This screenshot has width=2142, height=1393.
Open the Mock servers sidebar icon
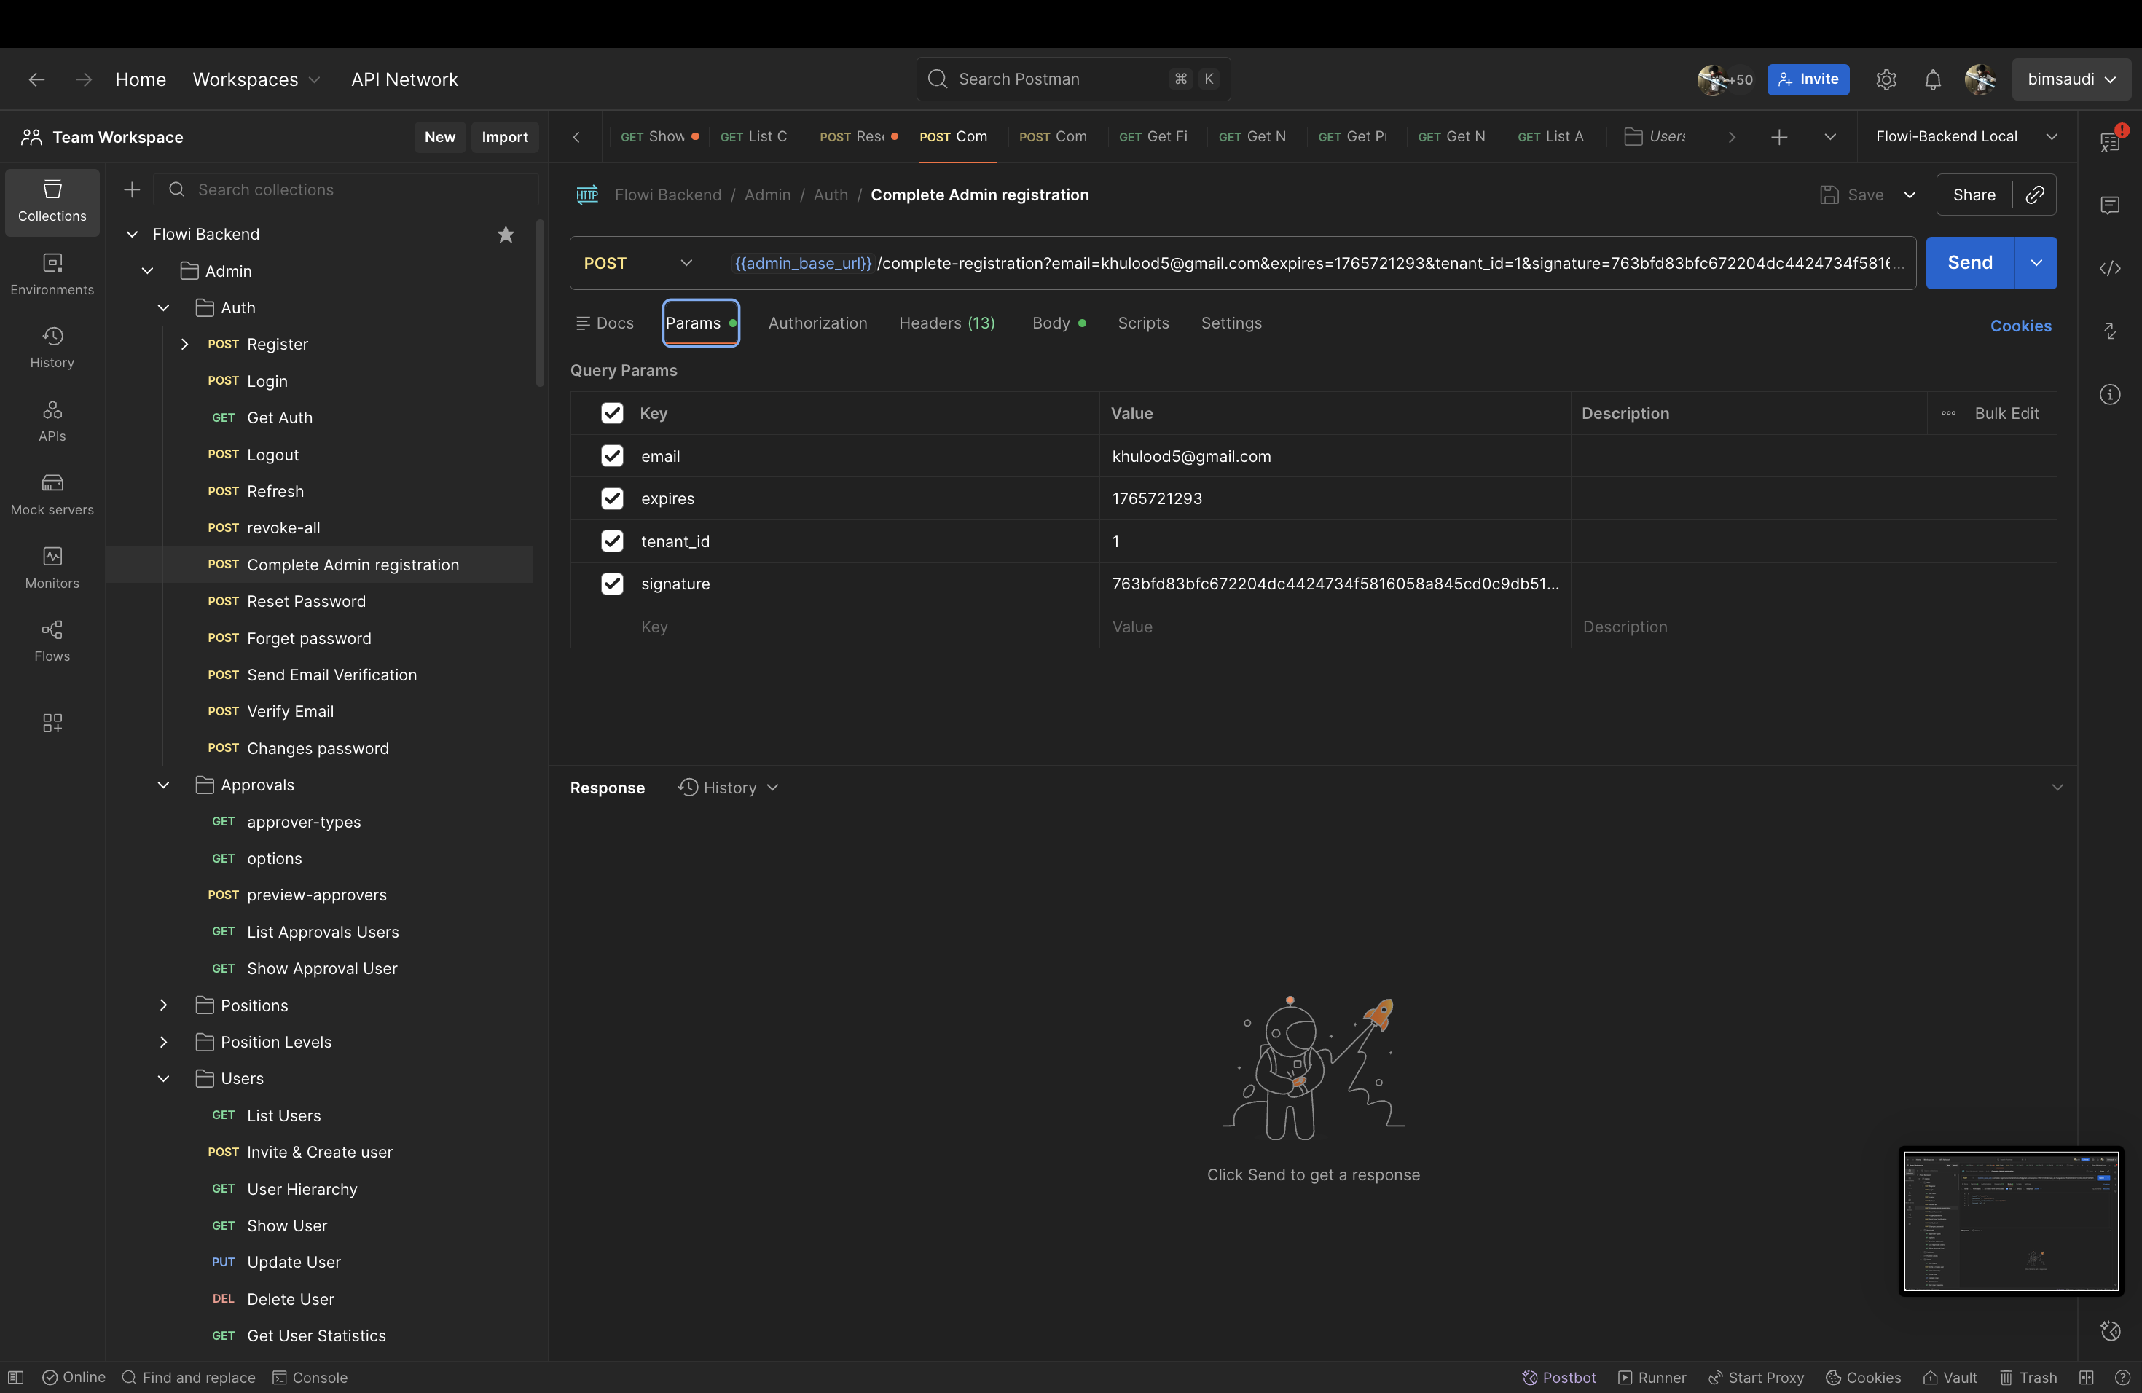click(x=52, y=494)
